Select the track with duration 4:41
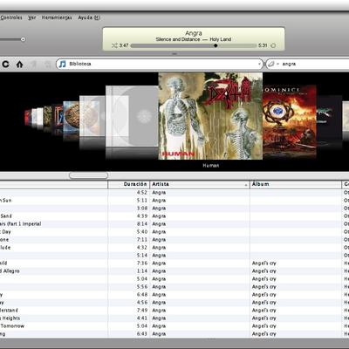Image resolution: width=349 pixels, height=349 pixels. (174, 318)
